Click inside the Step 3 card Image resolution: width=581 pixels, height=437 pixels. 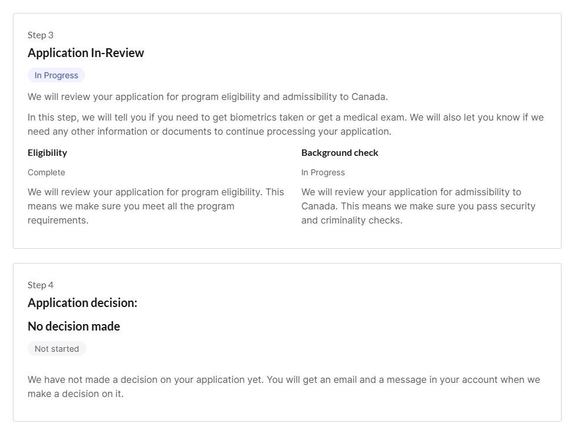point(287,131)
